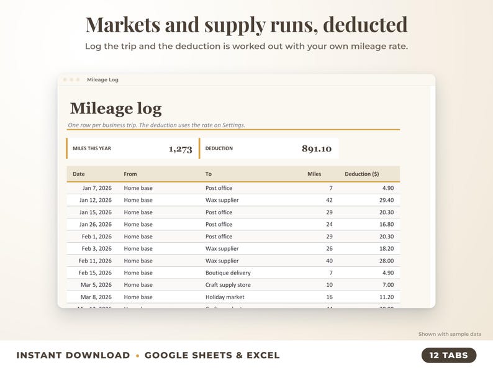Select the 16.80 deduction cell
The image size is (493, 370).
click(386, 224)
